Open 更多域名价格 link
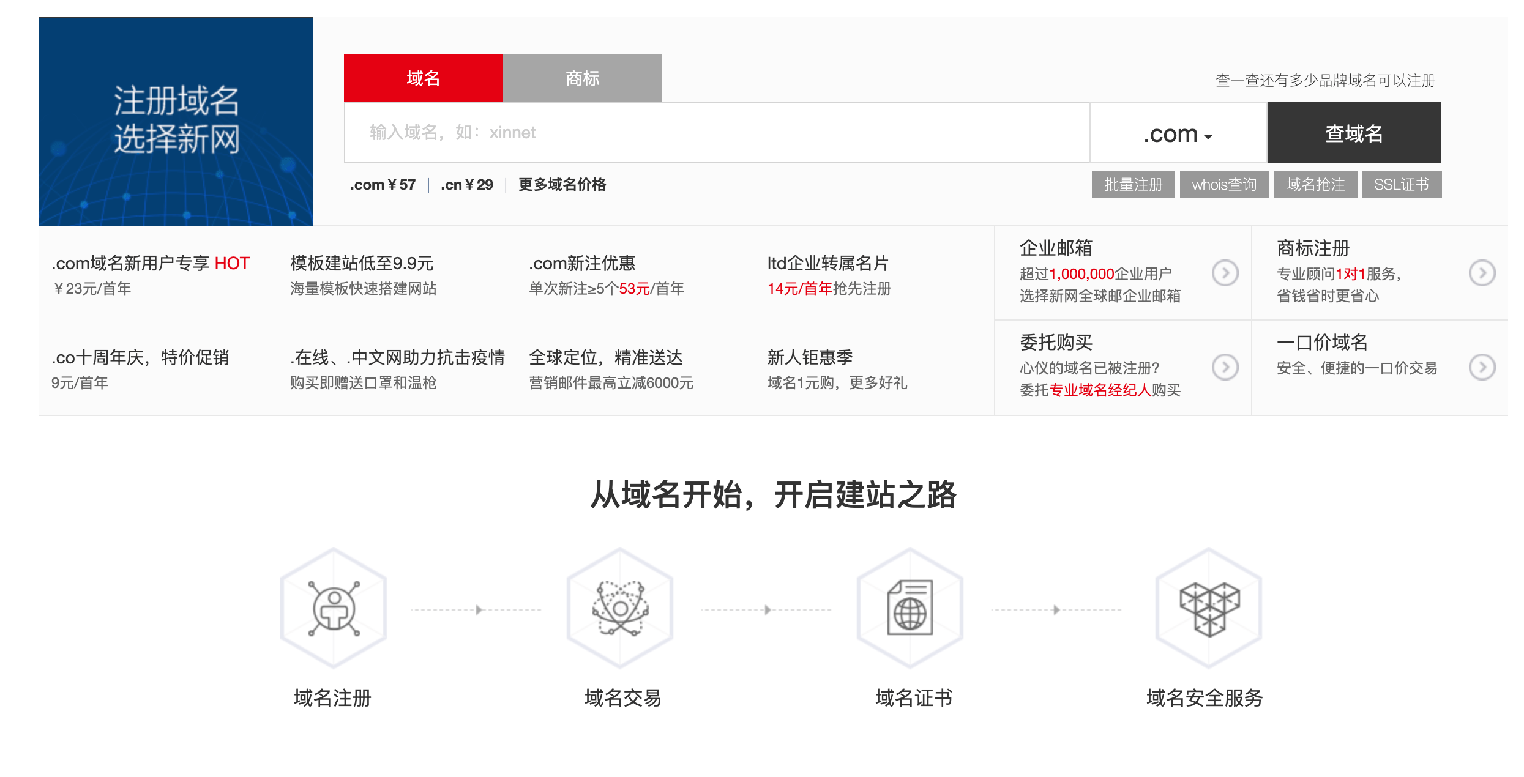Viewport: 1524px width, 777px height. [x=561, y=184]
